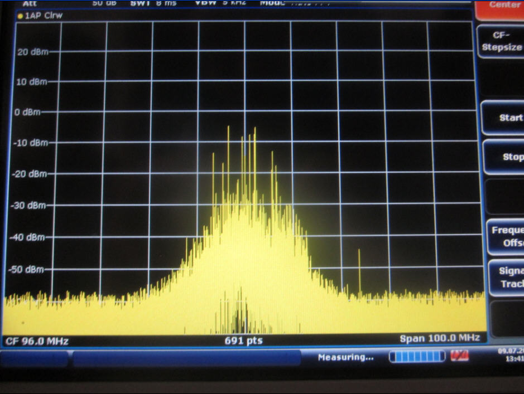Click the date and time display
The width and height of the screenshot is (524, 394).
[511, 355]
